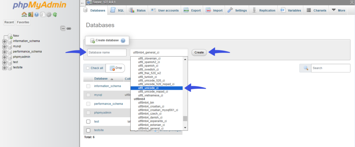Image resolution: width=355 pixels, height=147 pixels.
Task: Tick the Check all checkbox
Action: 88,68
